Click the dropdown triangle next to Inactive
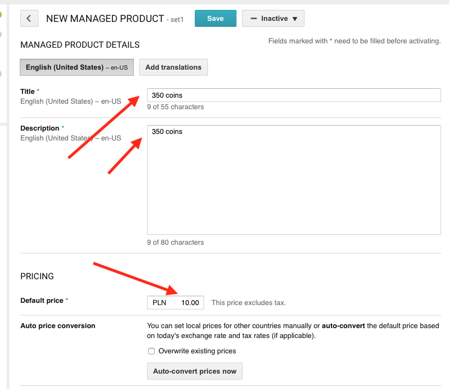 pos(295,19)
